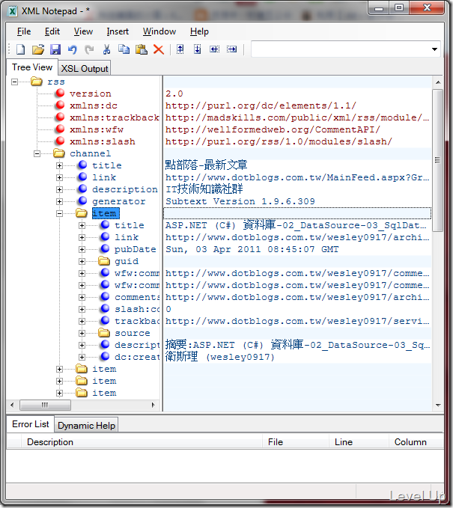The image size is (453, 508).
Task: Click value 'Sun, 03 Apr 2011 08:45:07 GMT'
Action: click(x=252, y=249)
